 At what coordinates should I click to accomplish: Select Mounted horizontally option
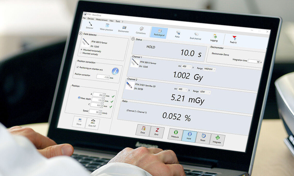[x=81, y=50]
